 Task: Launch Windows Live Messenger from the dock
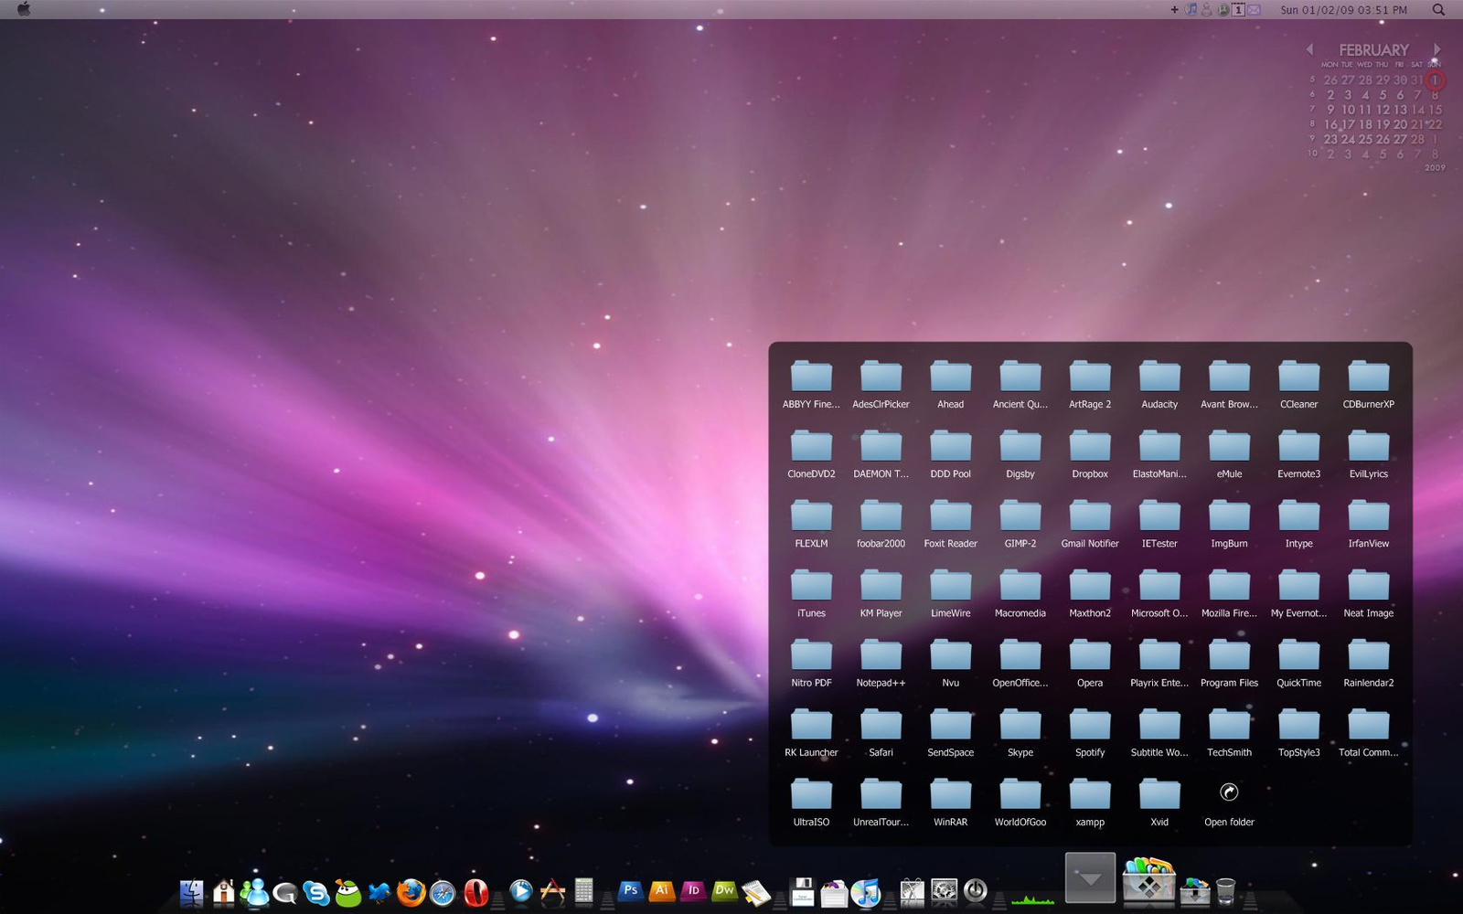(254, 891)
